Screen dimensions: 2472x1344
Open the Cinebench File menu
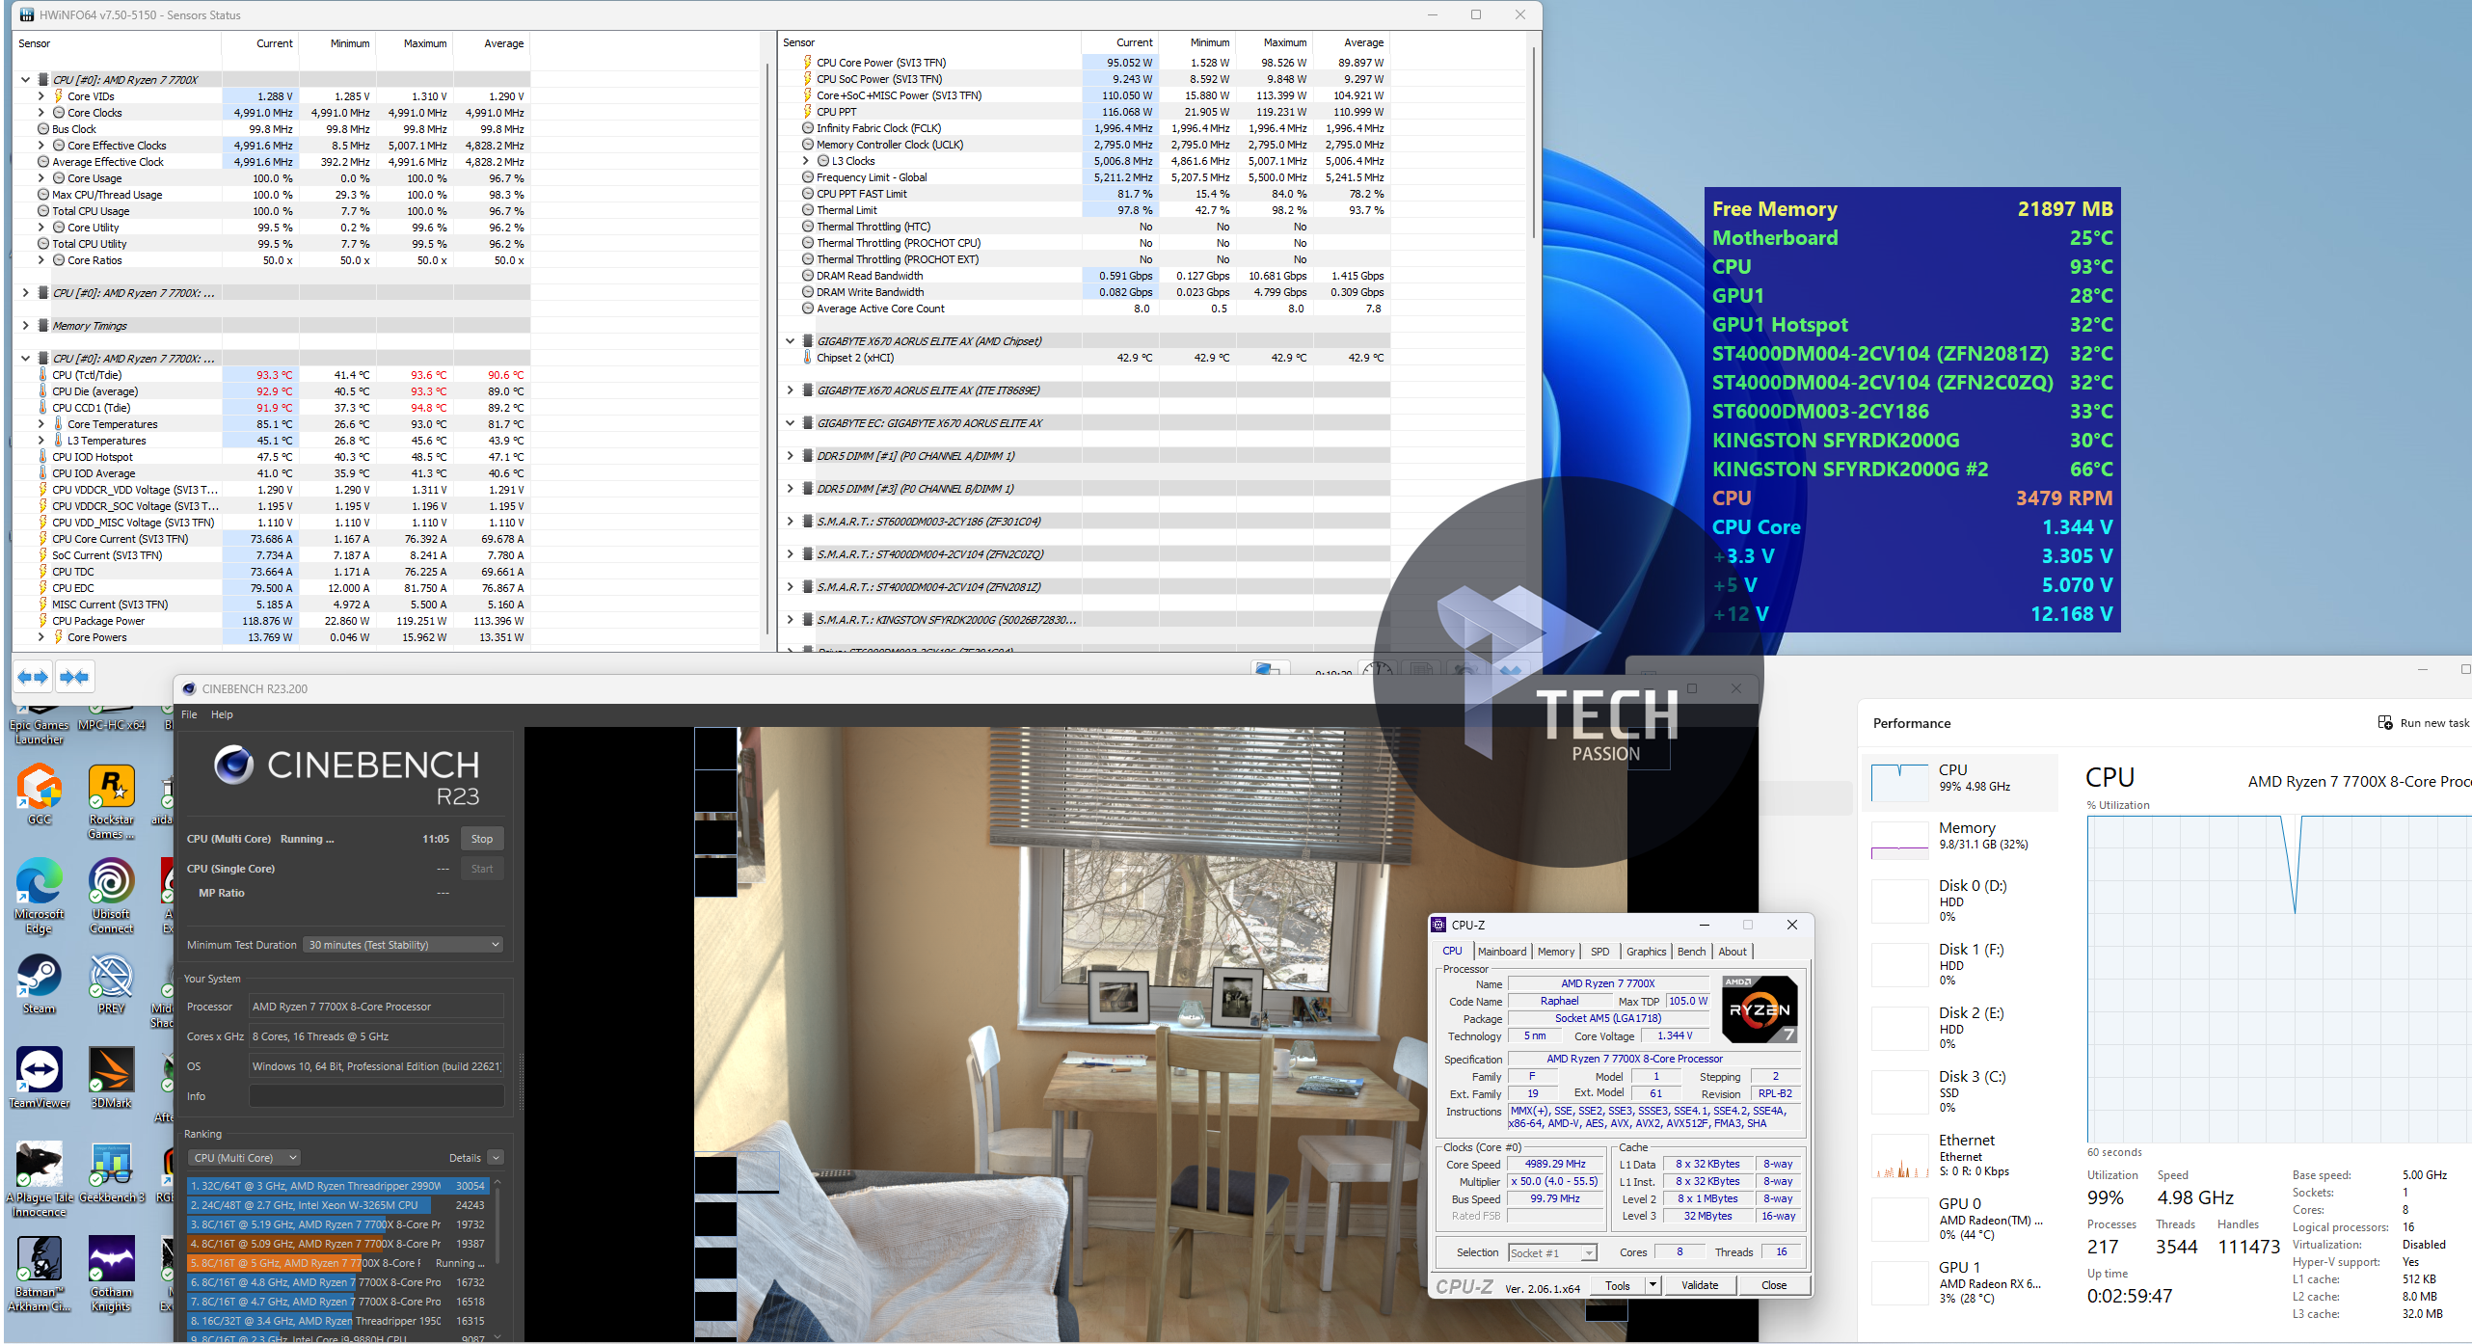pos(189,714)
